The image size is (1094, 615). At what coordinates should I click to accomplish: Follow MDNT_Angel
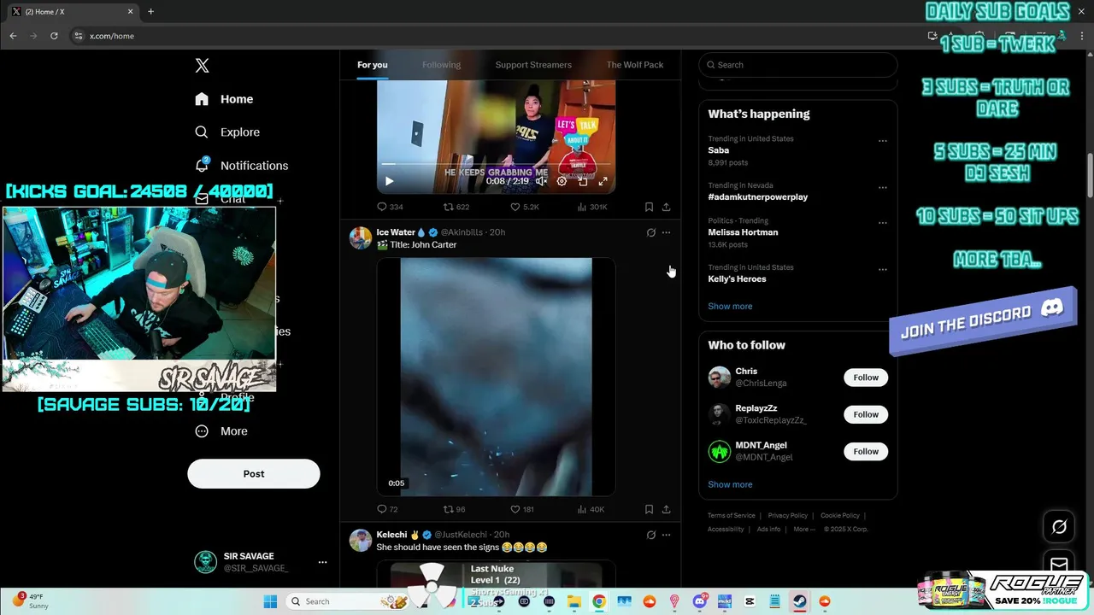pos(866,451)
